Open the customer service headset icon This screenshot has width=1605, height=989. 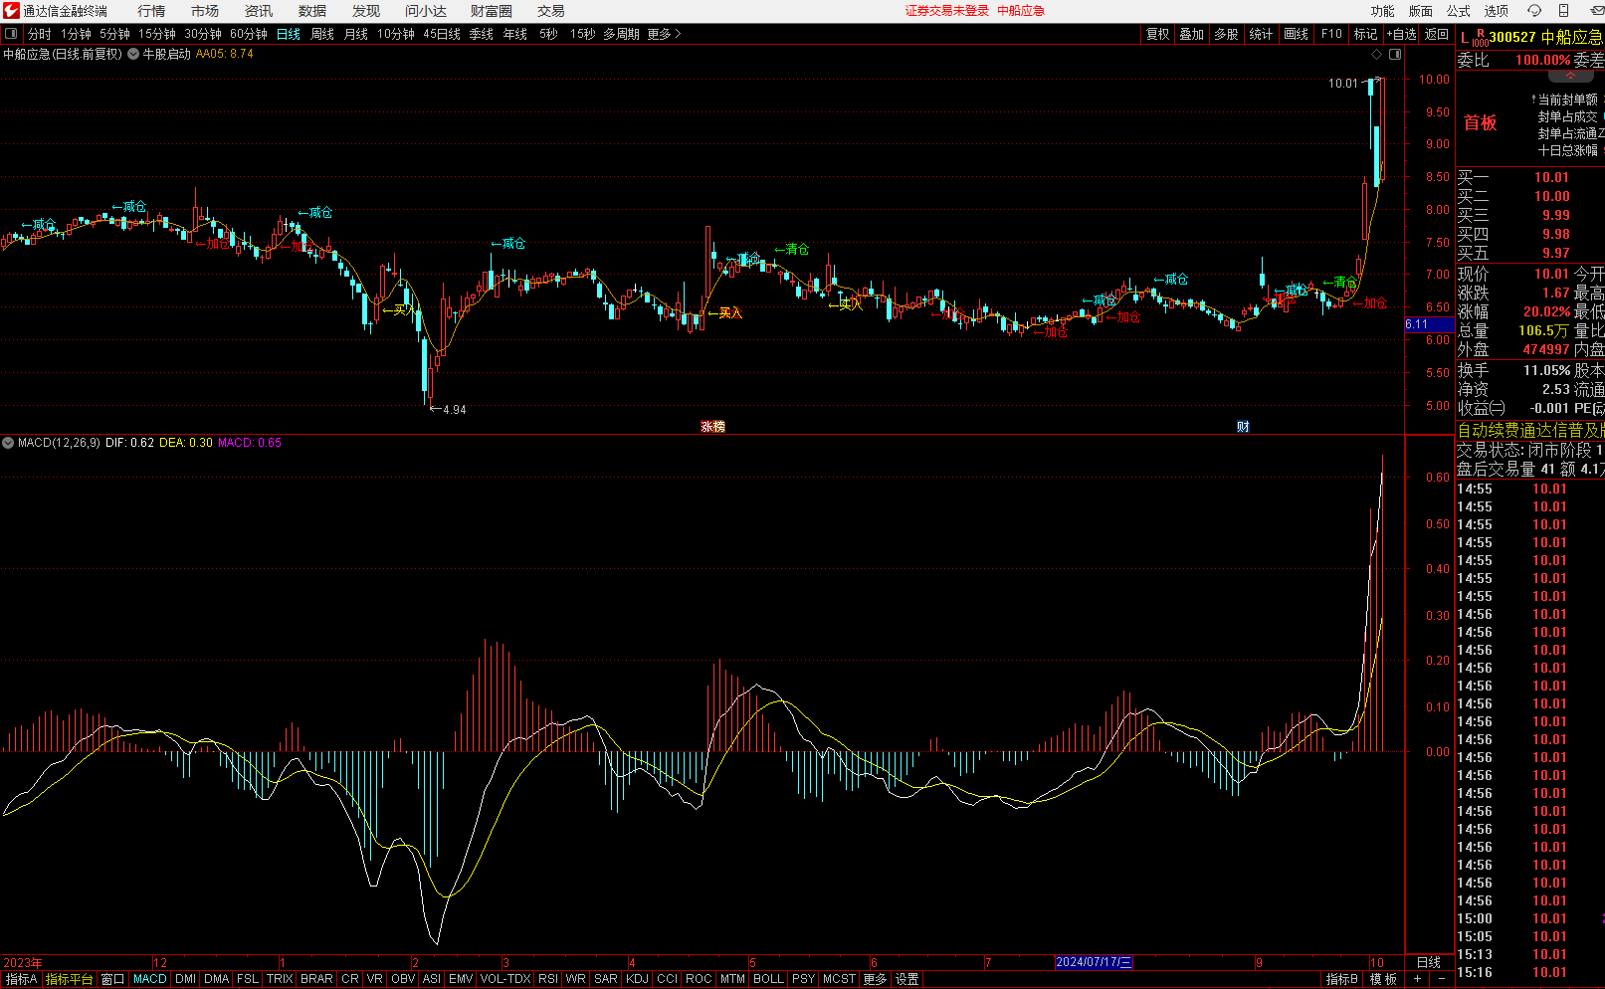click(1534, 11)
